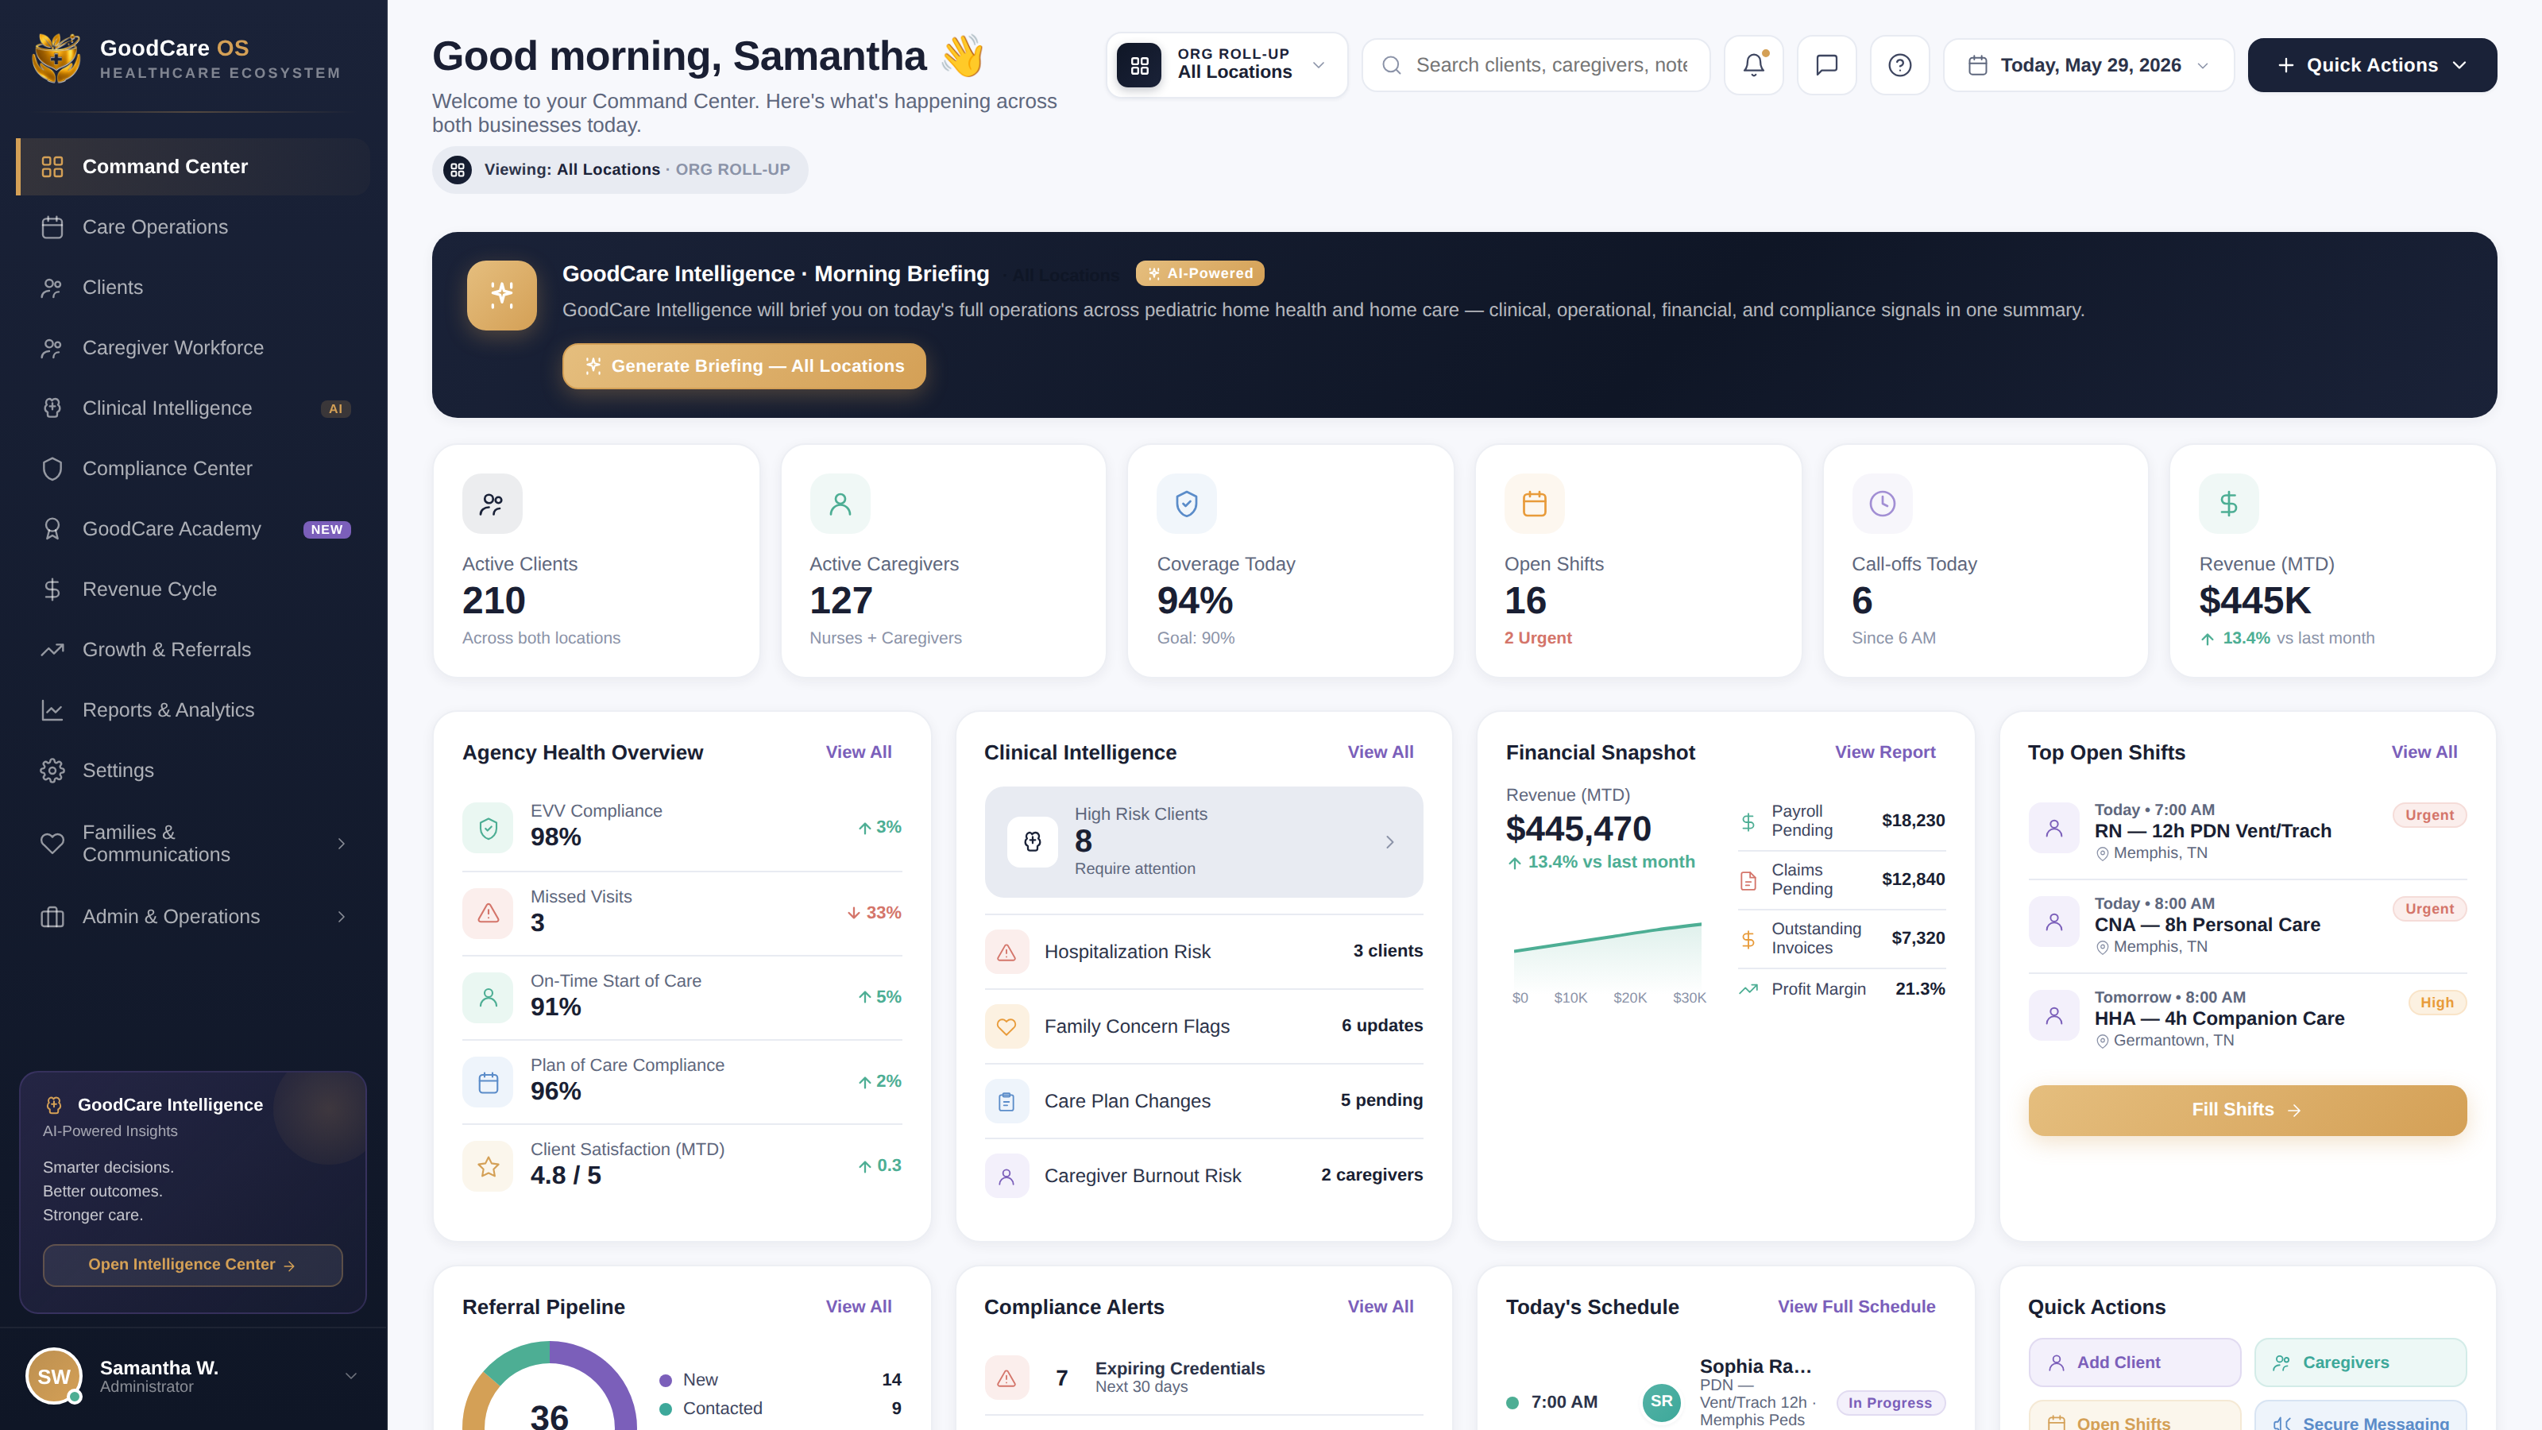Click the Open Shifts calendar icon
Image resolution: width=2542 pixels, height=1430 pixels.
pos(1533,504)
